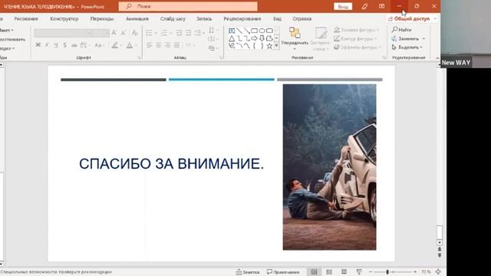Open the Шрифт dialog launcher

click(x=140, y=58)
